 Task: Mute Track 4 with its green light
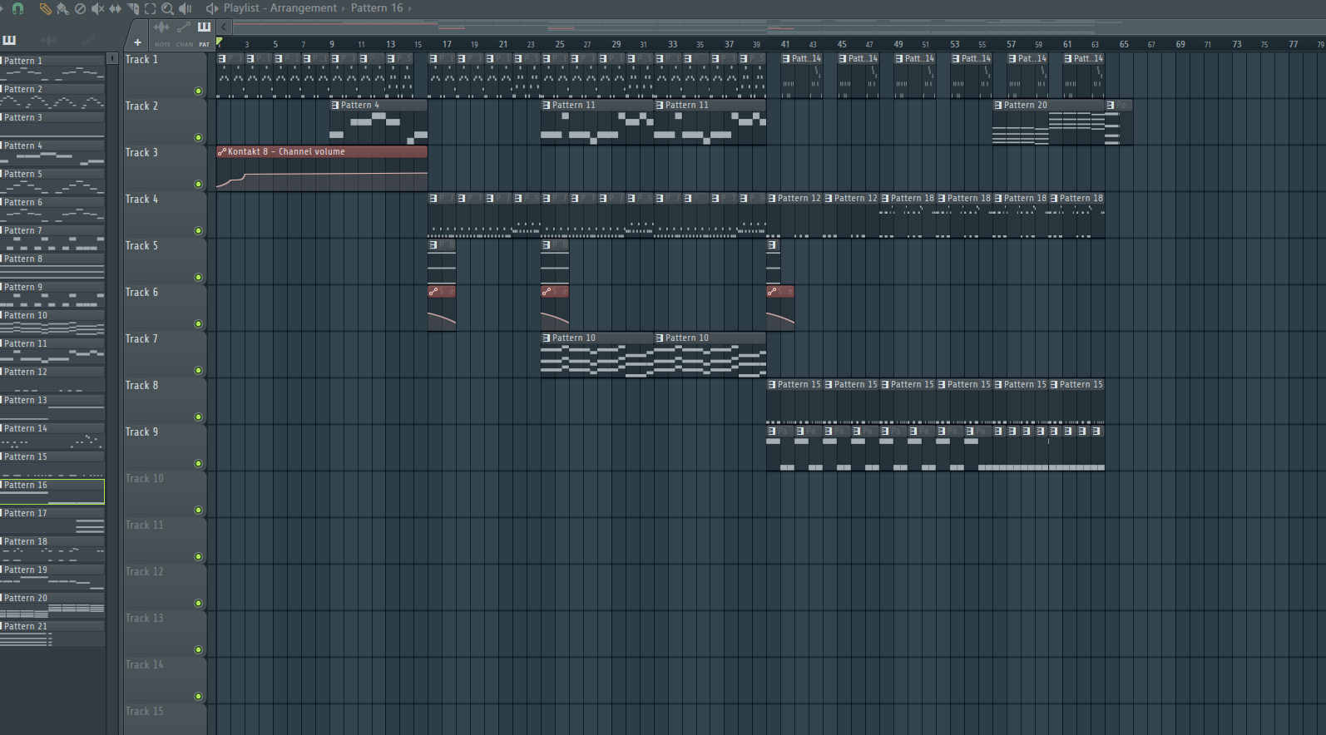coord(198,231)
